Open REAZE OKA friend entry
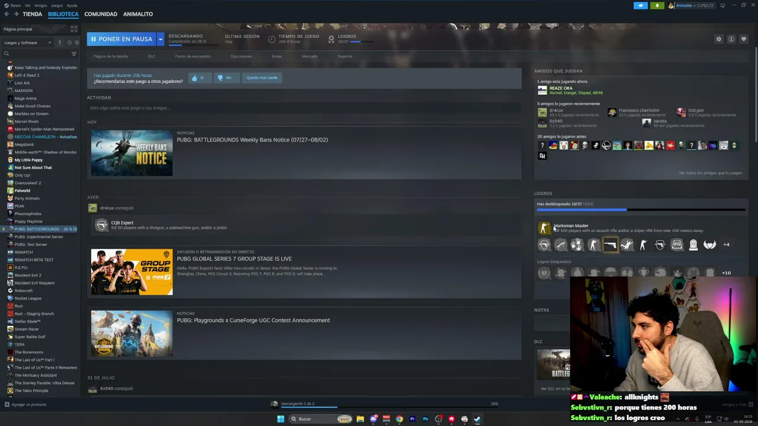758x426 pixels. [x=570, y=91]
